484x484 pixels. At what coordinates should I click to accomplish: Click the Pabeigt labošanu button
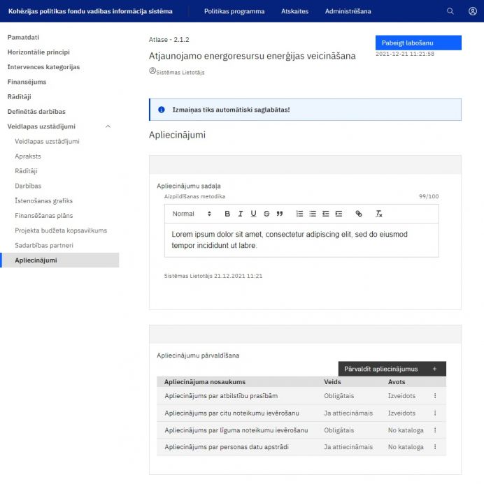tap(418, 43)
